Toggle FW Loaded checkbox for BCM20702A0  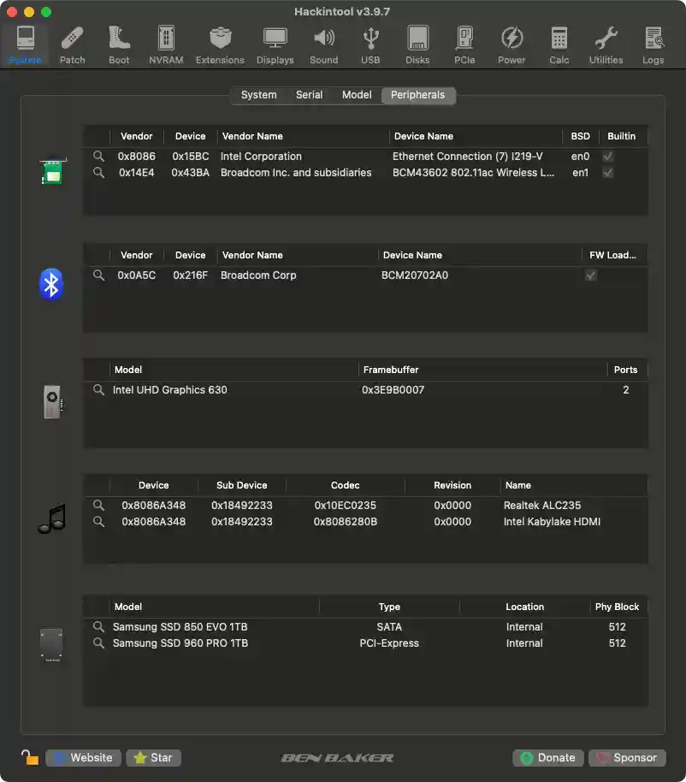point(591,275)
